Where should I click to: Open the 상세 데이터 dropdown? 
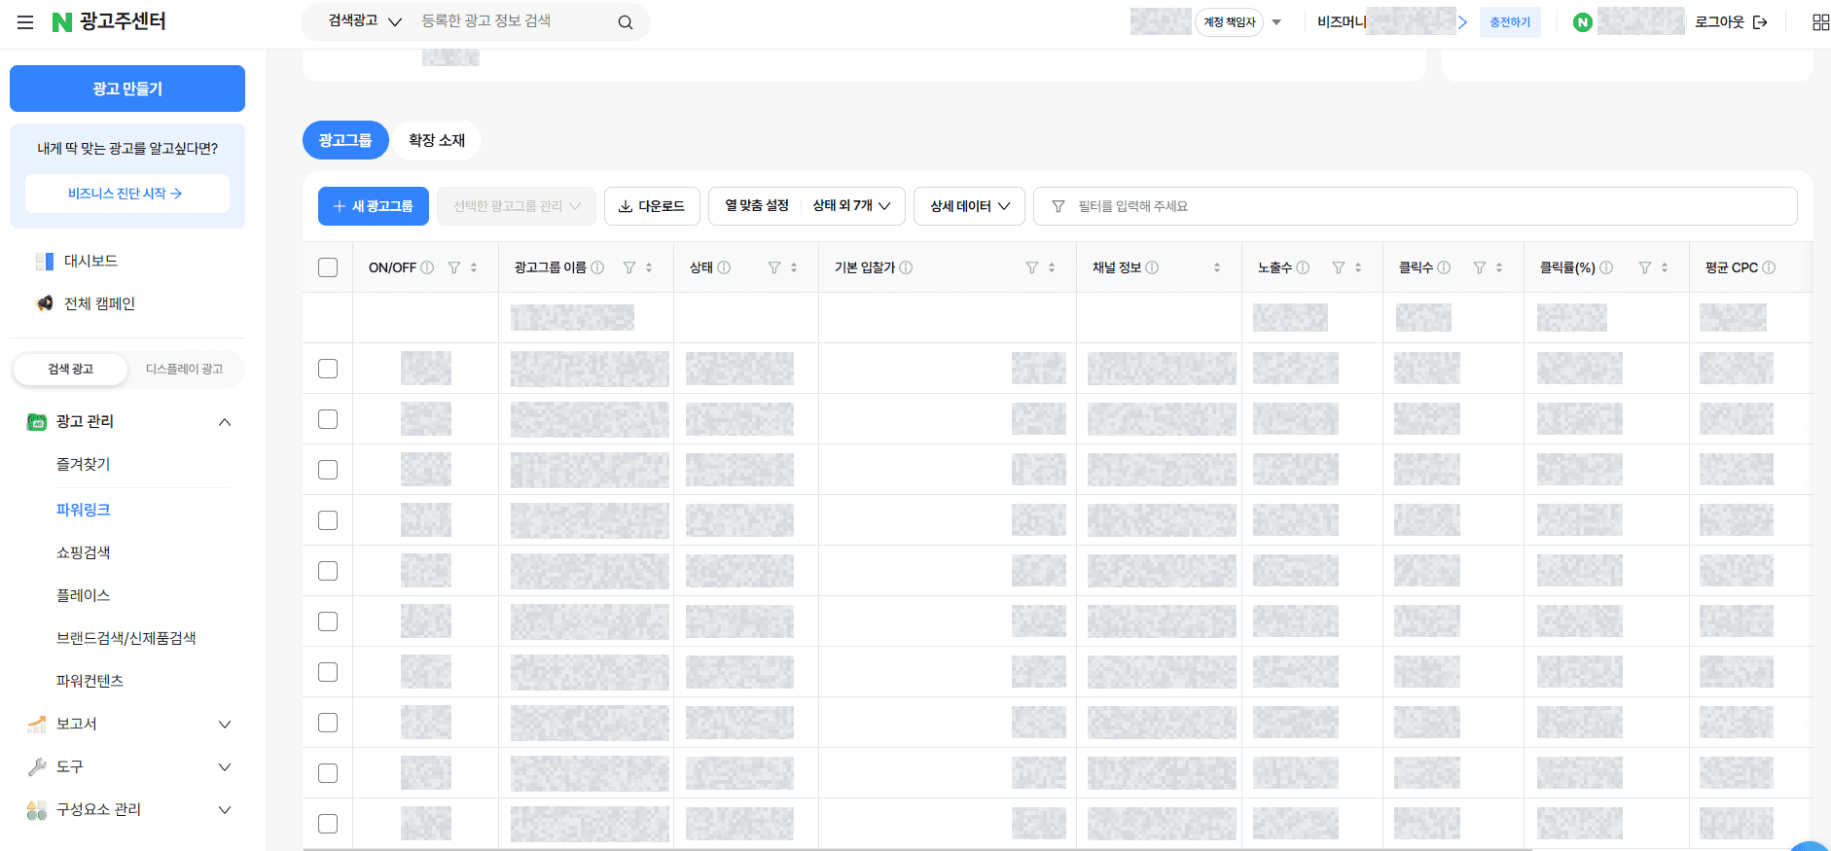tap(969, 206)
